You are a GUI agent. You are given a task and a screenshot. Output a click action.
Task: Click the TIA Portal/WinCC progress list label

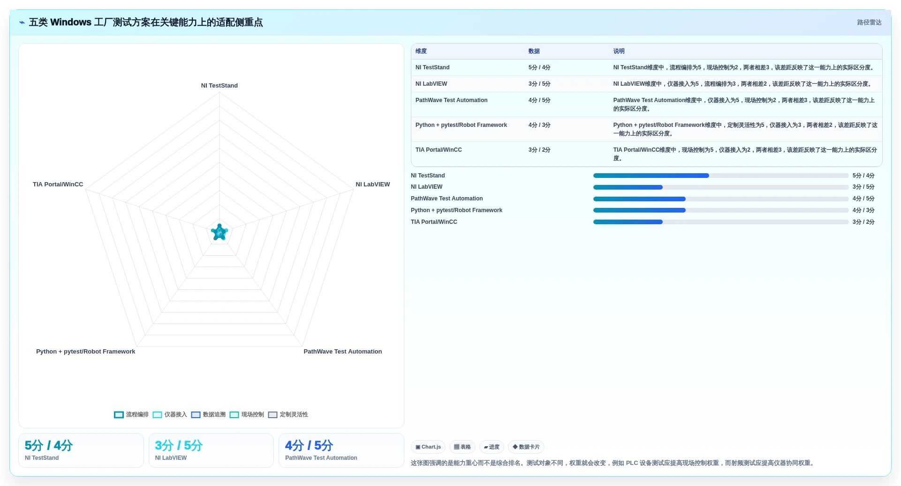[434, 222]
